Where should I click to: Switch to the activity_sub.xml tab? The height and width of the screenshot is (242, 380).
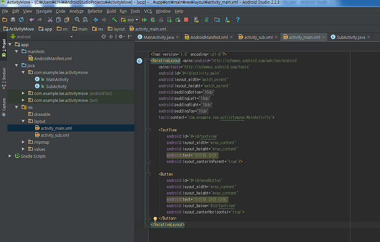(258, 37)
